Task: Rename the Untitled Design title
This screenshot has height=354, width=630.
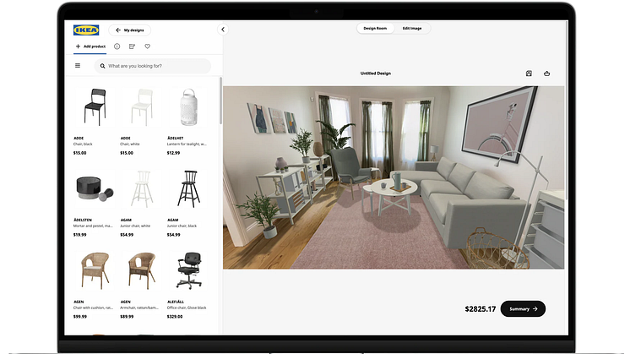Action: (376, 74)
